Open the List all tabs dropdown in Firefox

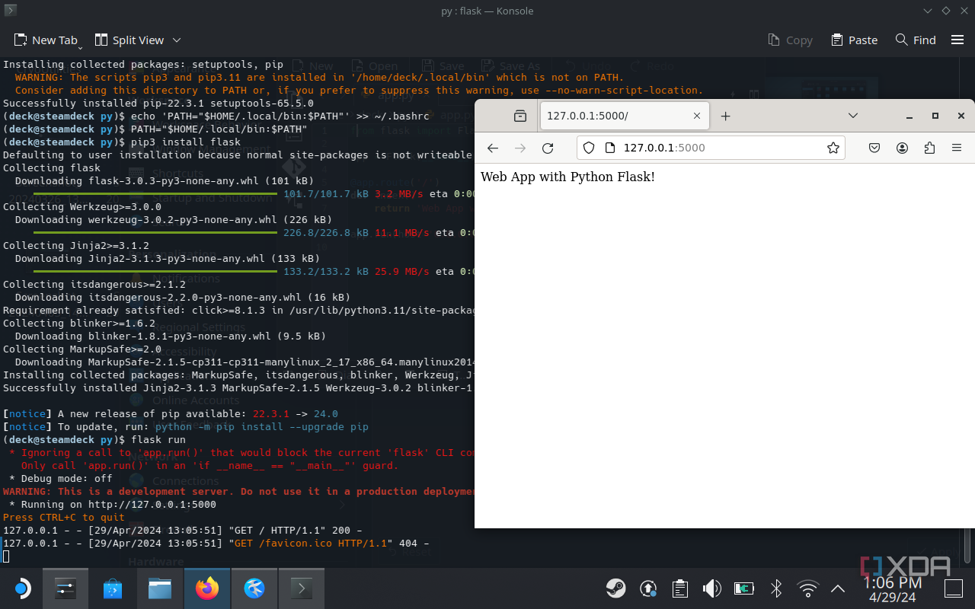tap(853, 116)
